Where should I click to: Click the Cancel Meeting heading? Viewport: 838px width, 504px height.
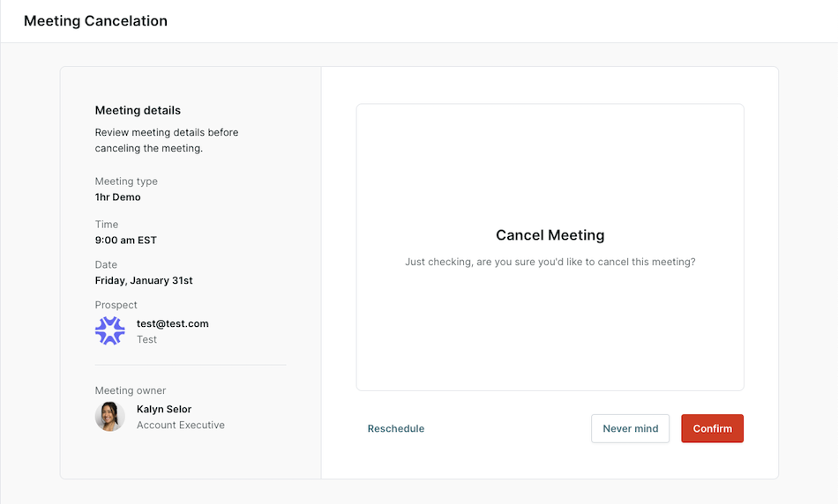(x=550, y=235)
